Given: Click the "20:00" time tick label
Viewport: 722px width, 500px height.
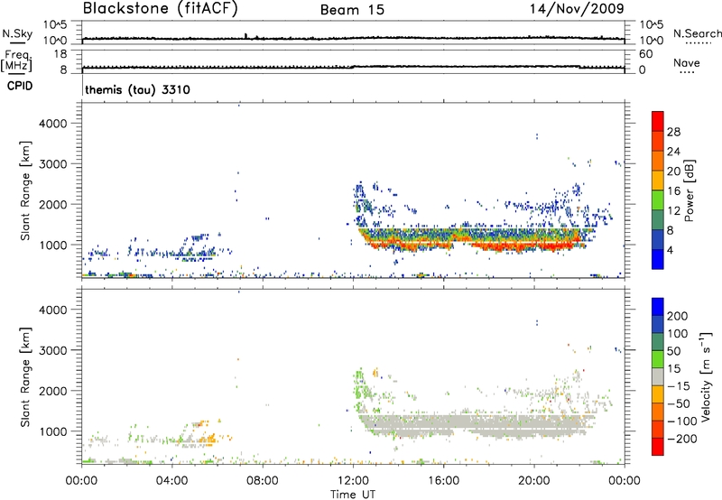Looking at the screenshot, I should pos(533,481).
